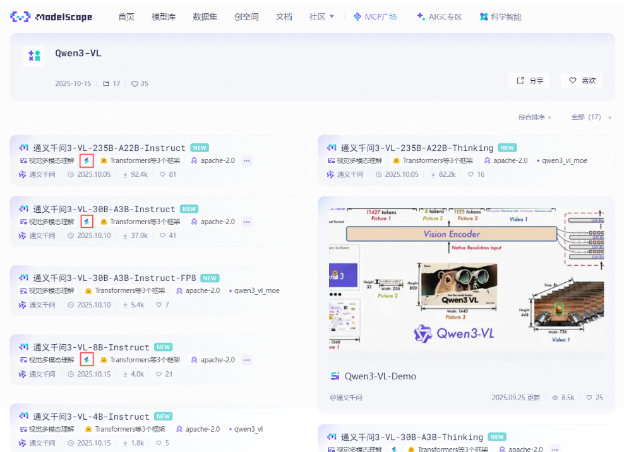Click the Qwen3-VL collection title
This screenshot has height=452, width=629.
pos(78,53)
